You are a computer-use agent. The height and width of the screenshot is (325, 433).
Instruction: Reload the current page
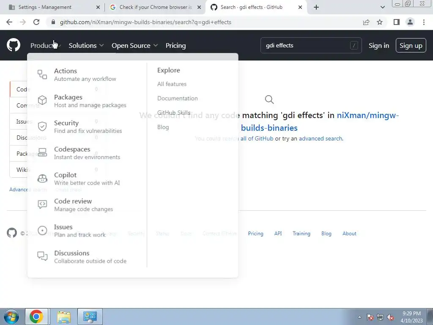[36, 22]
